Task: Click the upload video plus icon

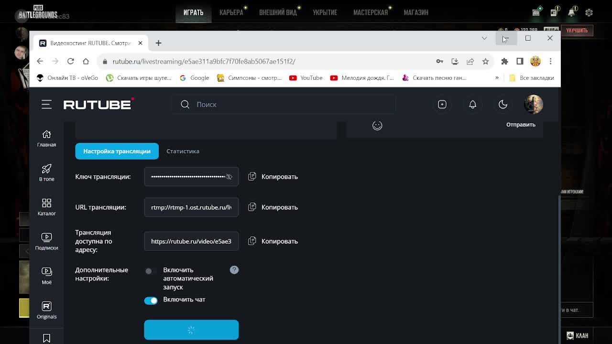Action: 442,104
